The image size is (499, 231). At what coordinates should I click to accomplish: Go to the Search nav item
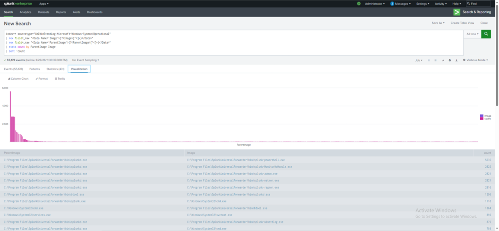(8, 12)
